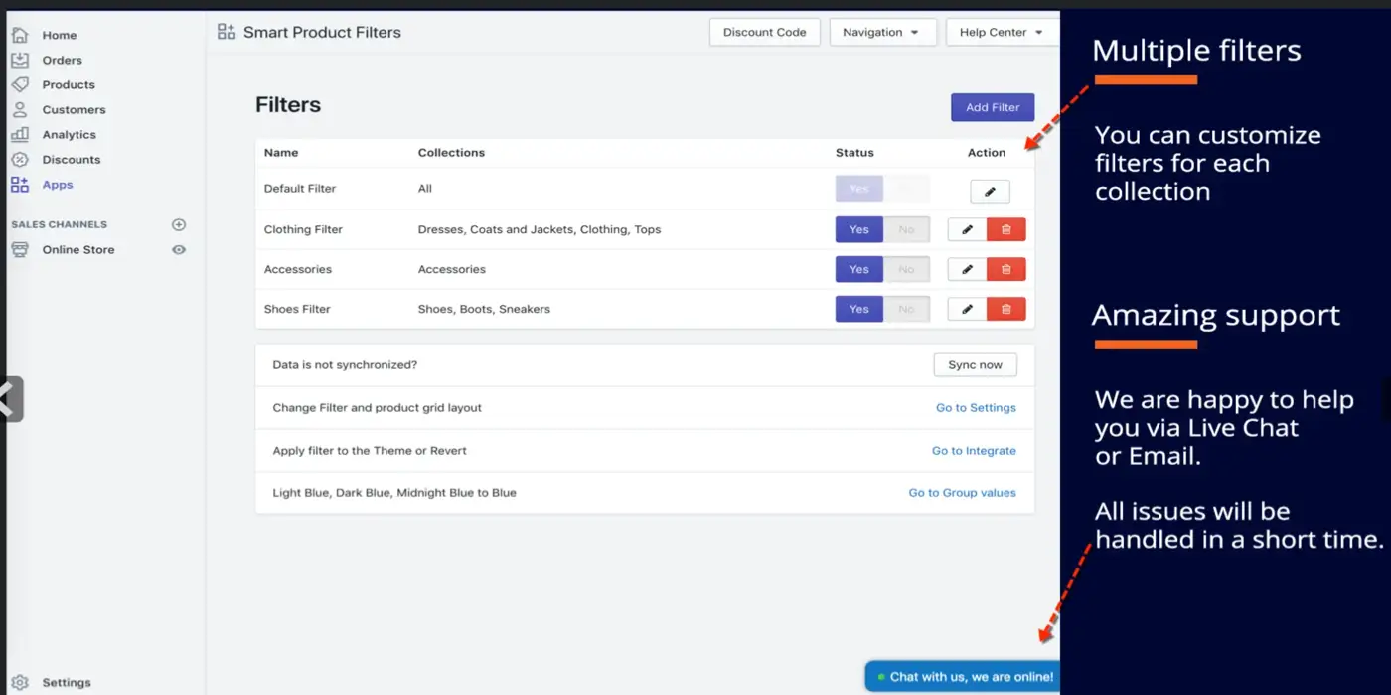Delete the Clothing Filter using trash icon

(x=1005, y=229)
